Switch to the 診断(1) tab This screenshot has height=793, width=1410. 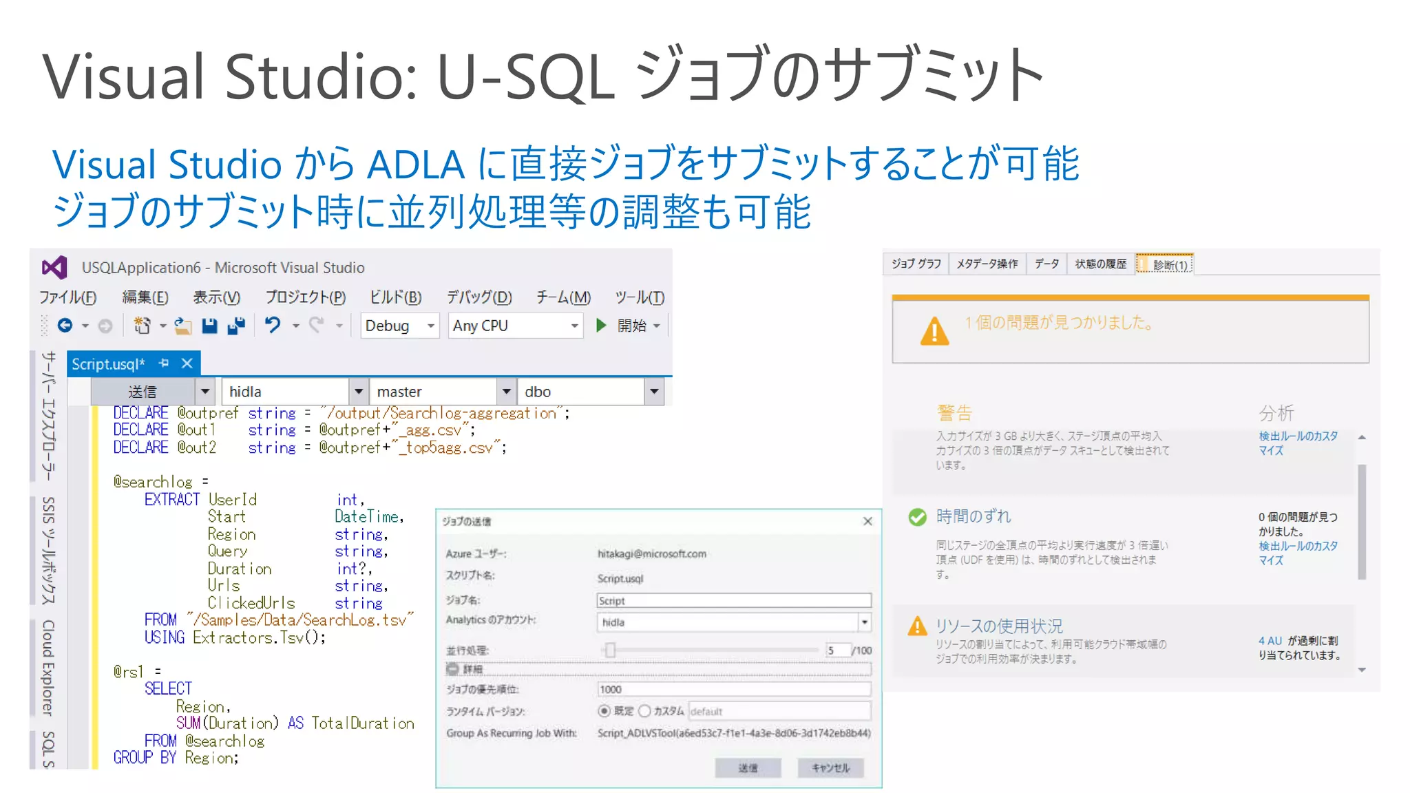pos(1164,264)
